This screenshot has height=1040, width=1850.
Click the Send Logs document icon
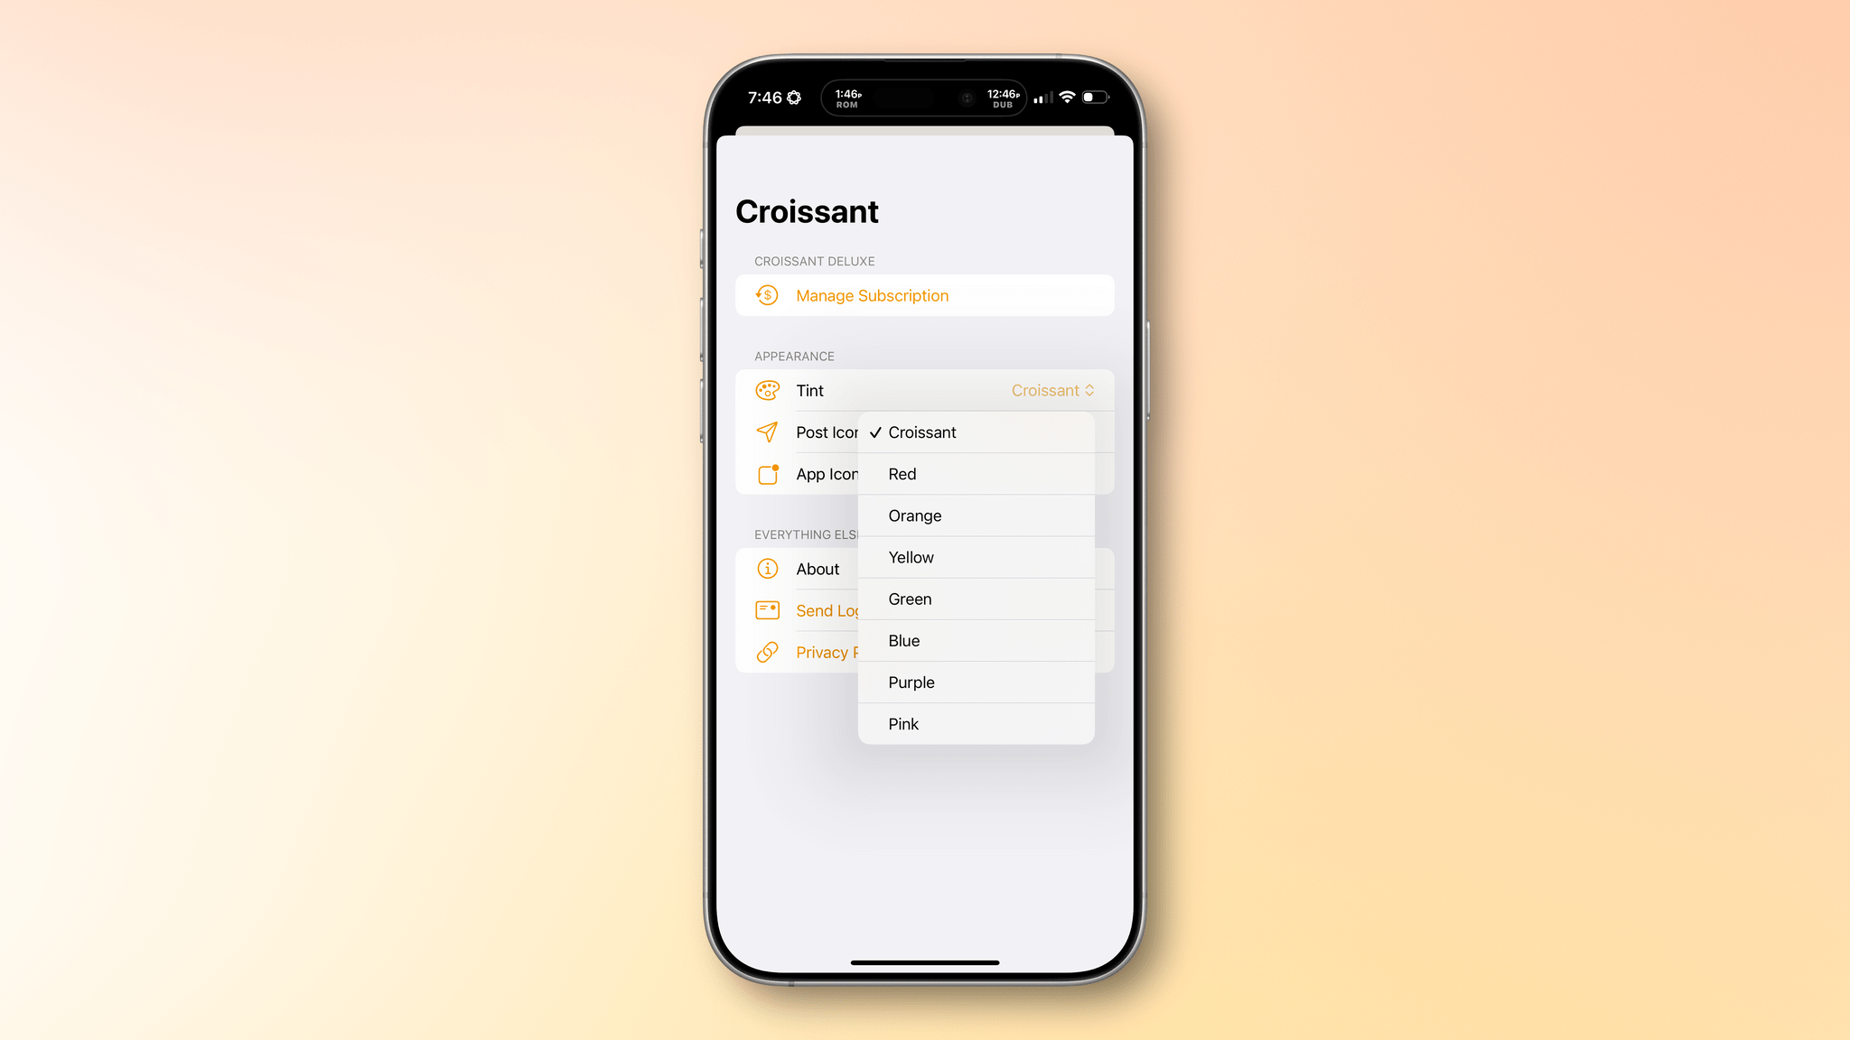pyautogui.click(x=766, y=611)
